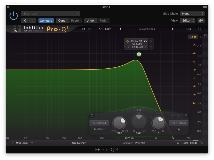Click the dynamic range gear icon
The height and width of the screenshot is (160, 214).
point(150,117)
